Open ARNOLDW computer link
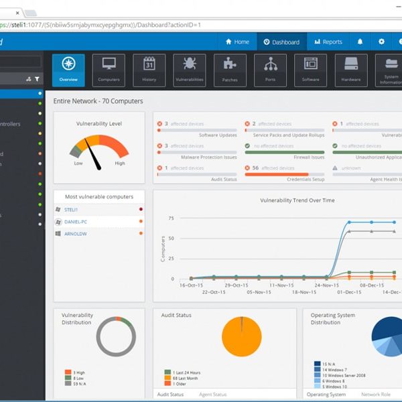Viewport: 402px width, 402px height. pyautogui.click(x=75, y=234)
